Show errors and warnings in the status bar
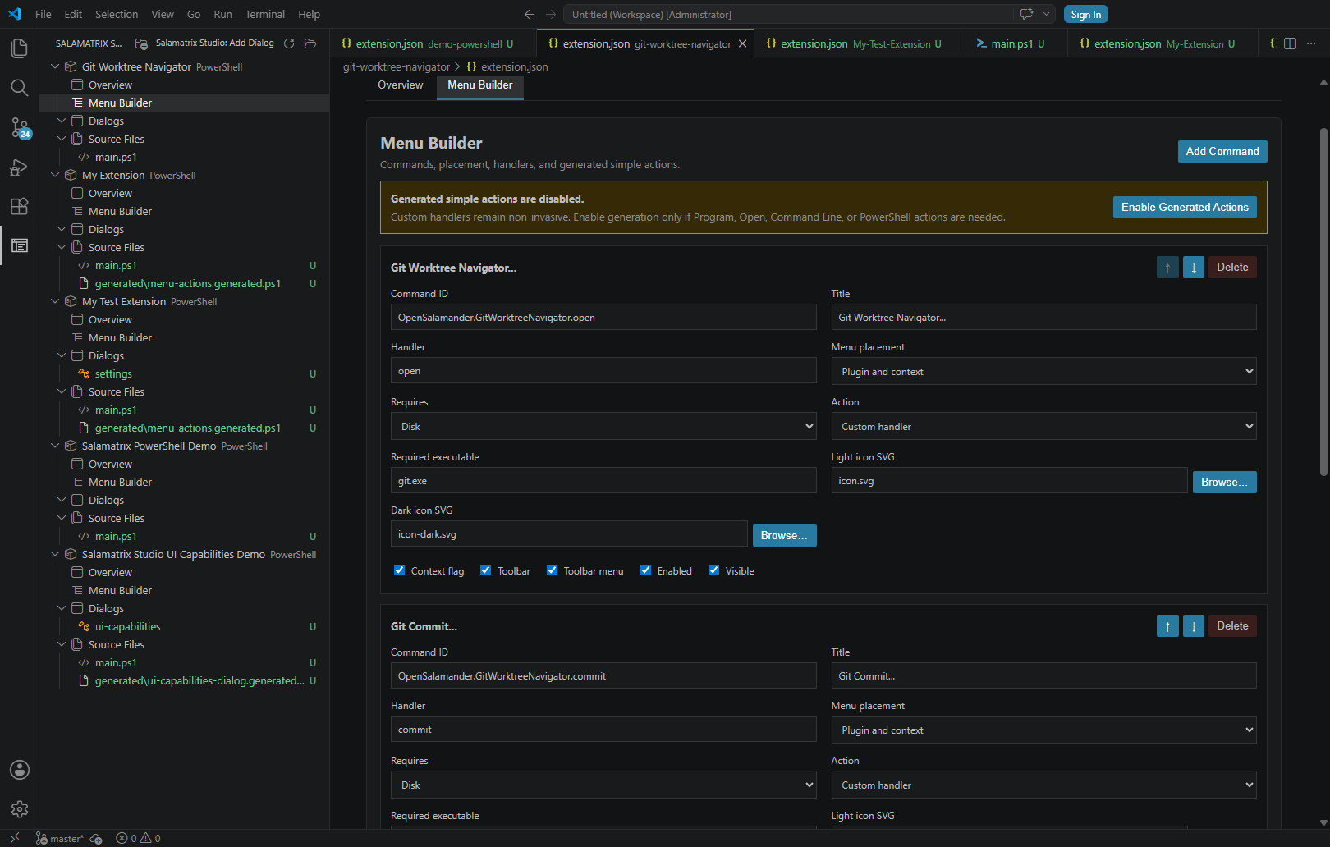The height and width of the screenshot is (847, 1330). [x=138, y=838]
